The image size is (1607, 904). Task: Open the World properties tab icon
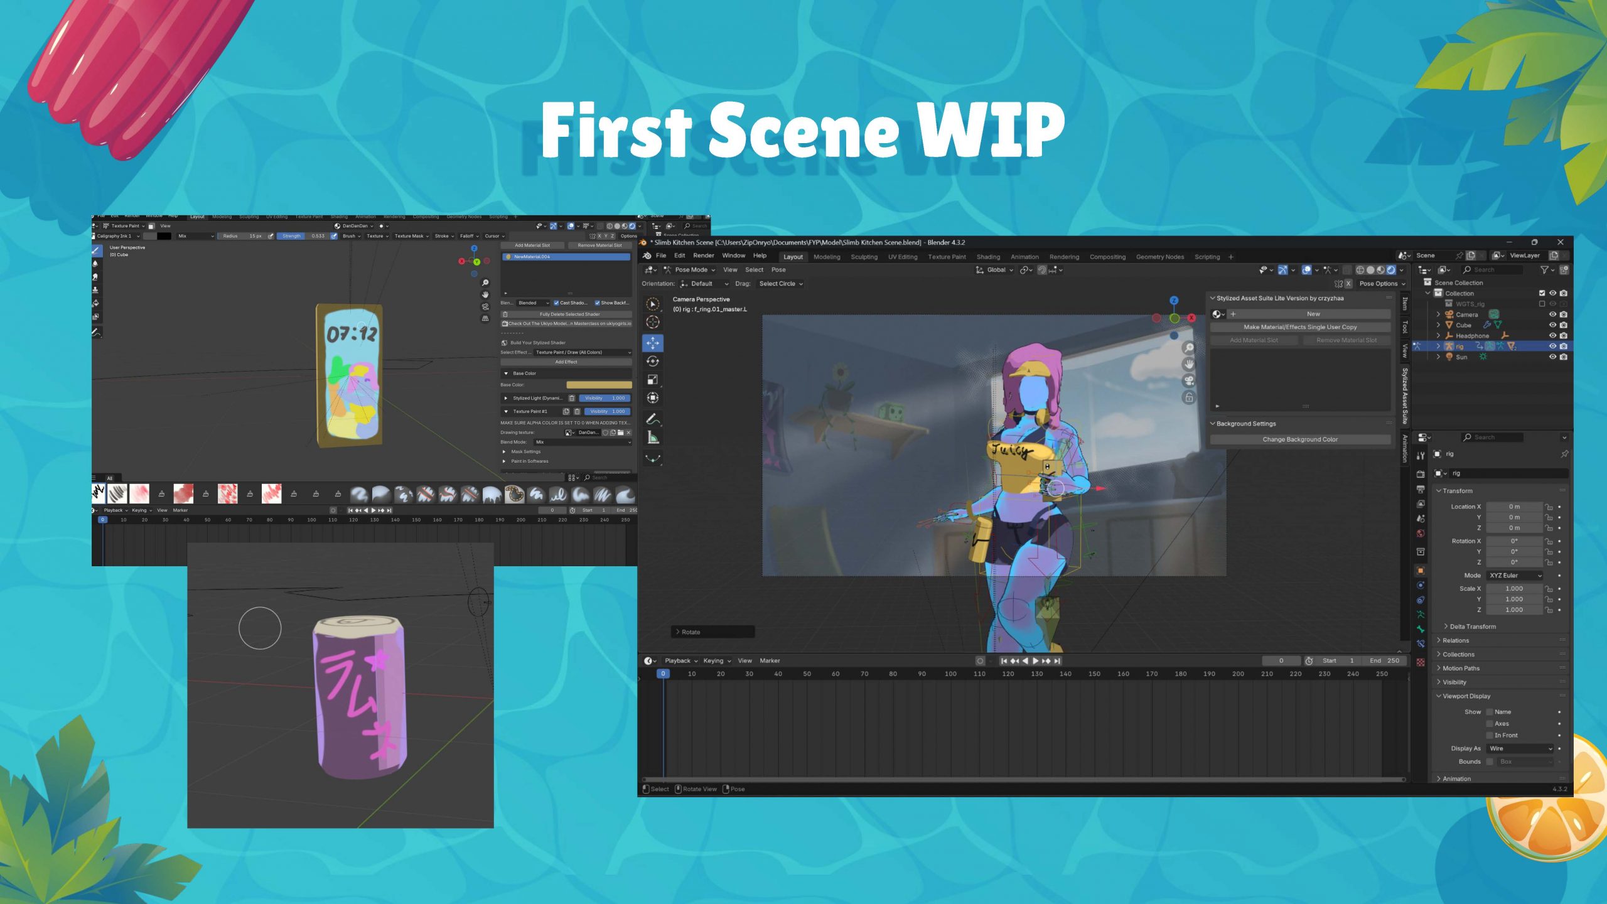pyautogui.click(x=1421, y=534)
